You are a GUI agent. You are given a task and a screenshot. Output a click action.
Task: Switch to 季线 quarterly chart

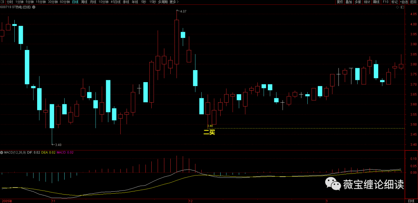click(126, 2)
